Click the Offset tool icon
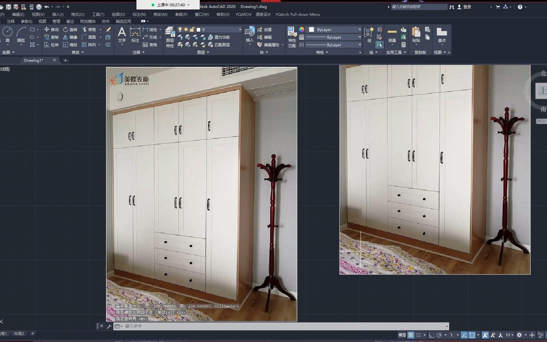Viewport: 547px width, 342px height. [x=108, y=45]
